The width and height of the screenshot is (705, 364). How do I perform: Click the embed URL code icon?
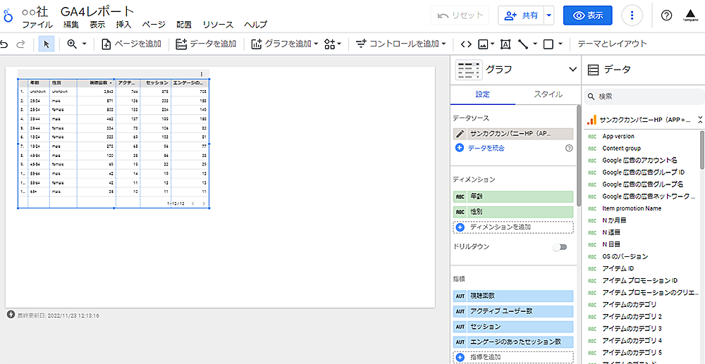point(465,44)
